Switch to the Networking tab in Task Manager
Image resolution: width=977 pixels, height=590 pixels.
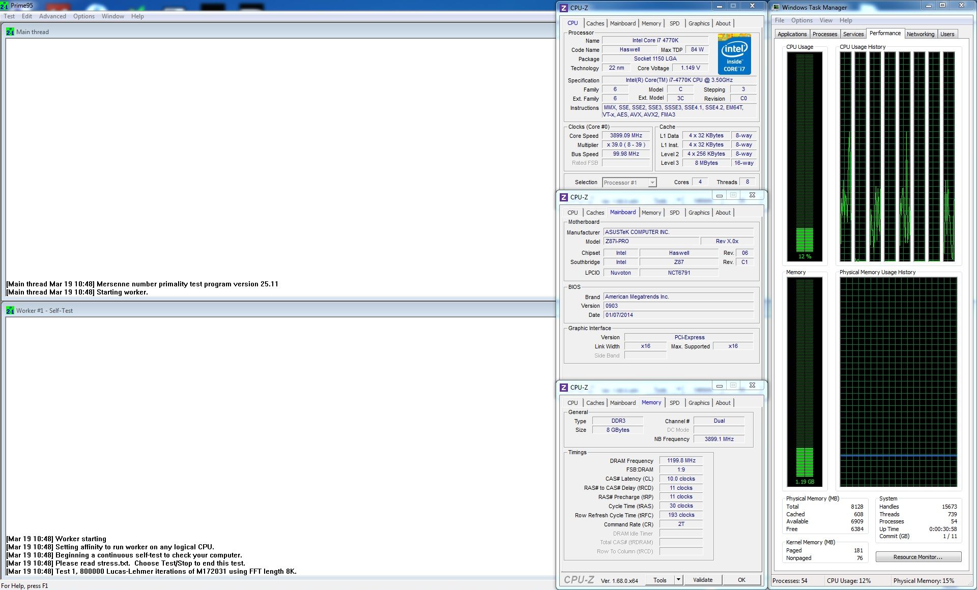point(920,34)
